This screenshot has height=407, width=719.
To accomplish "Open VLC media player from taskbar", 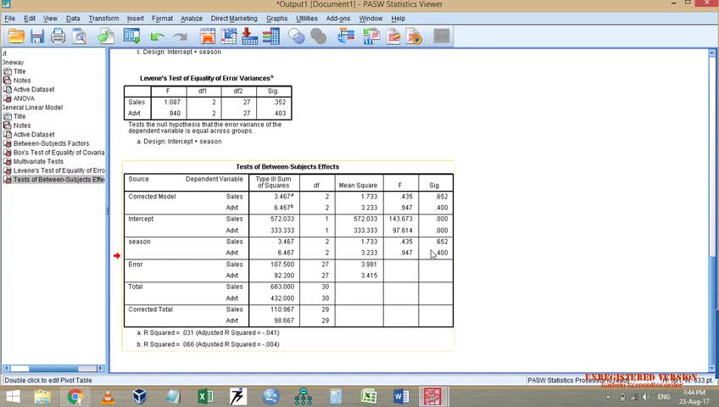I will [108, 397].
